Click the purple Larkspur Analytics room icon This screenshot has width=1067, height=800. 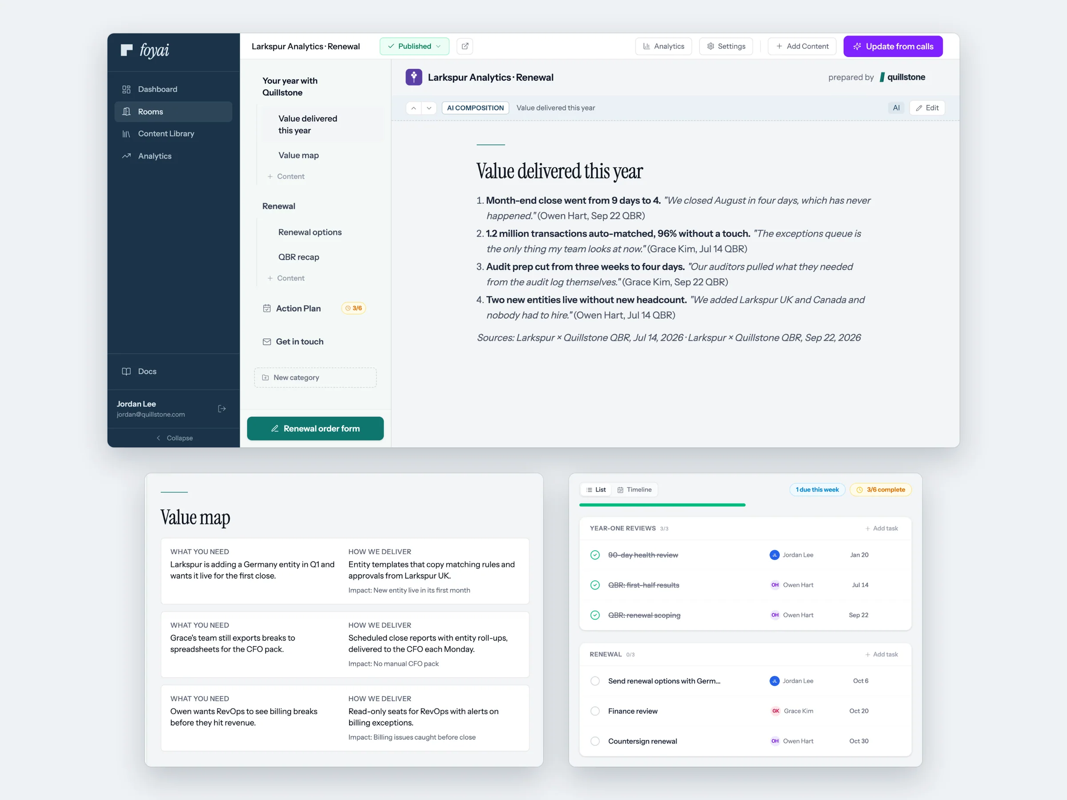tap(413, 77)
